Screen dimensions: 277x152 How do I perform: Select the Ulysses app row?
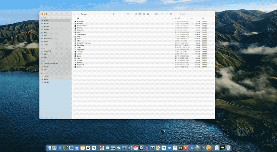click(x=143, y=67)
